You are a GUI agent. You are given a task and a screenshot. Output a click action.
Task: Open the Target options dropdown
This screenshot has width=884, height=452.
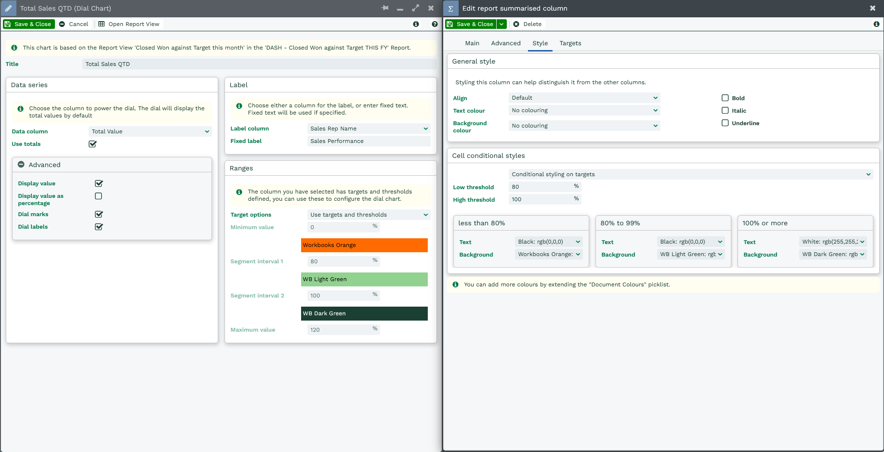(369, 215)
